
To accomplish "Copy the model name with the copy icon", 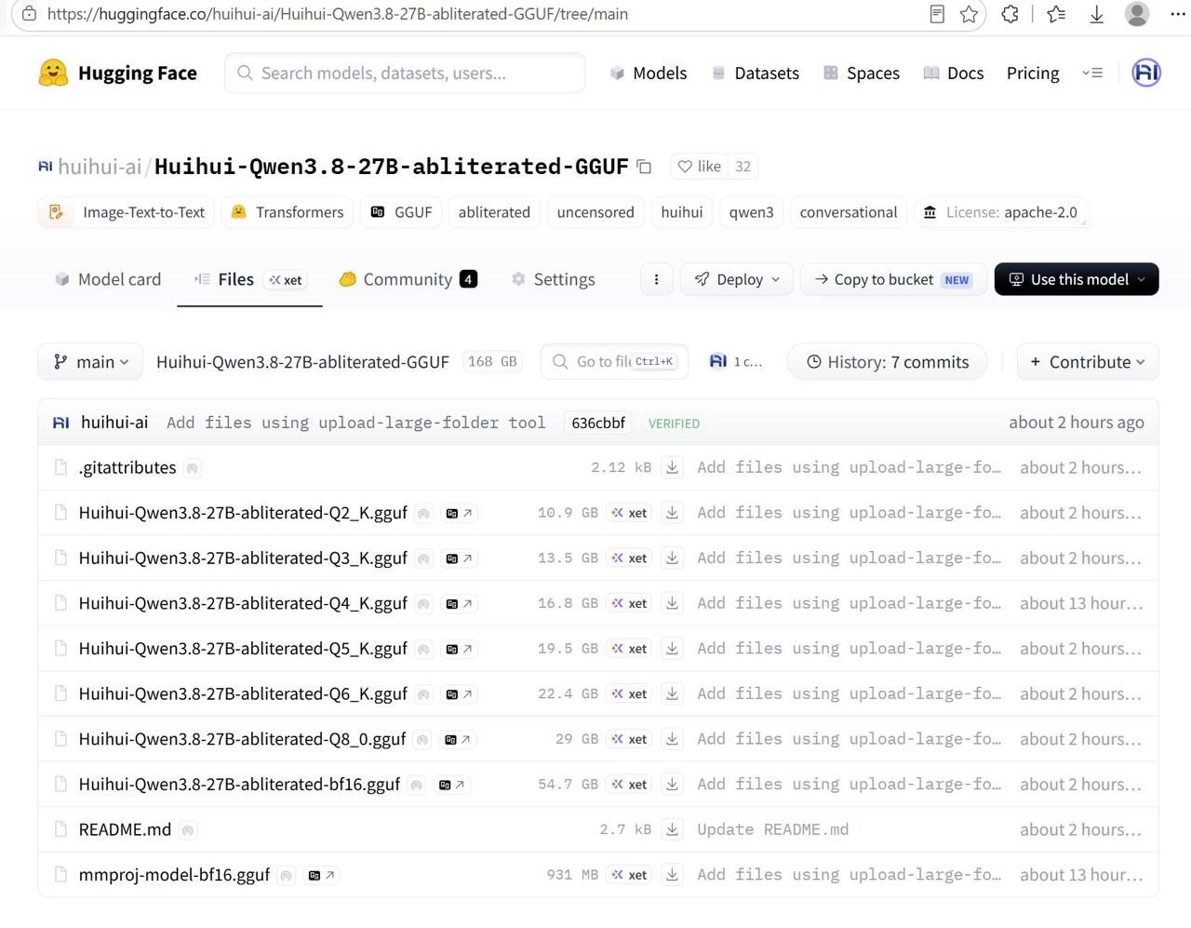I will pyautogui.click(x=644, y=167).
